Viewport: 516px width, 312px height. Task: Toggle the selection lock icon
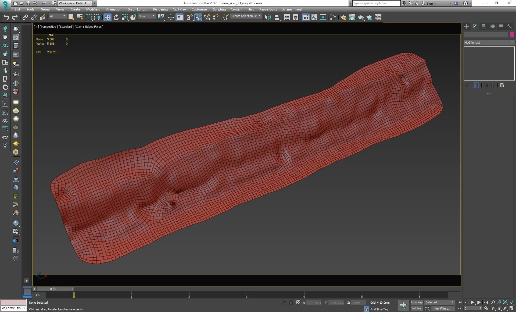[x=291, y=303]
